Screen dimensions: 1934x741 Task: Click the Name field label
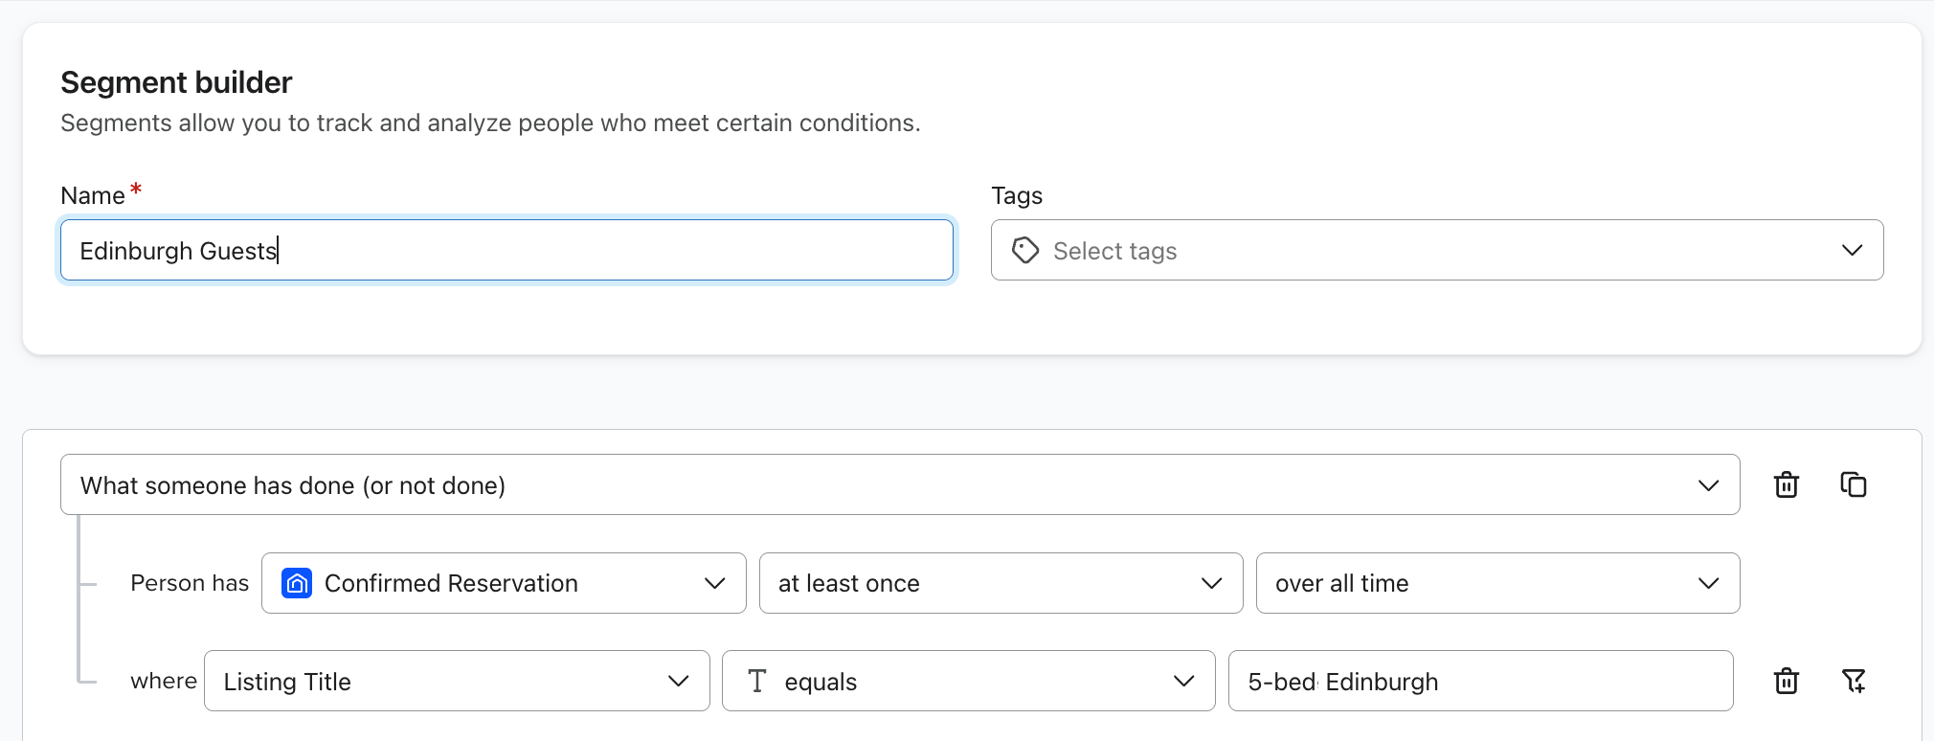[93, 195]
